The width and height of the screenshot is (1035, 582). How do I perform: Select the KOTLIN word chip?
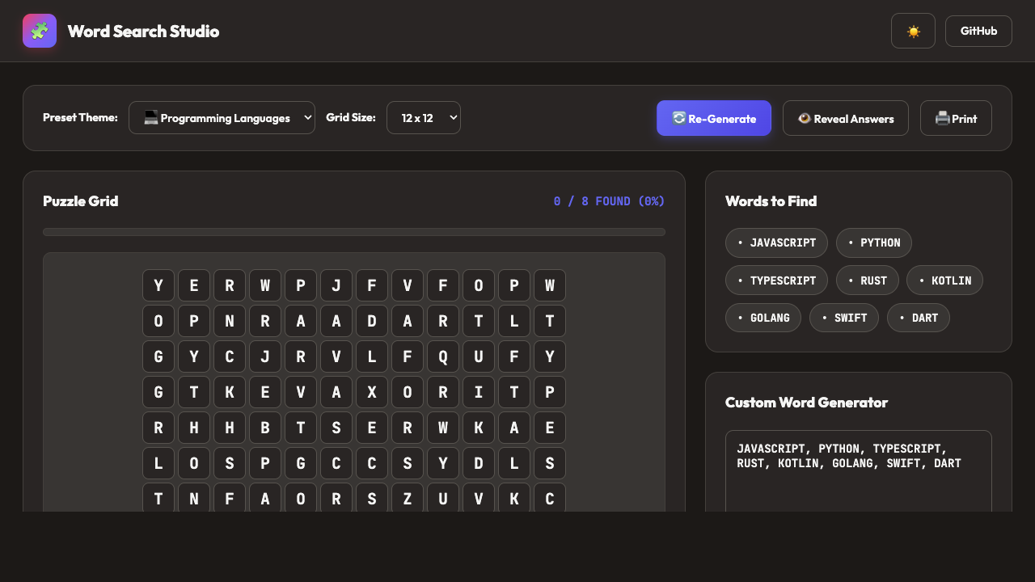tap(944, 280)
